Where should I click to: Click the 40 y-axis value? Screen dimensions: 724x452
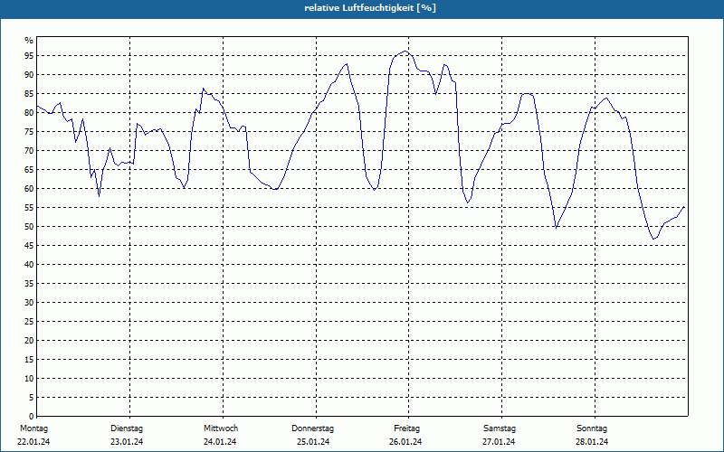pos(29,265)
